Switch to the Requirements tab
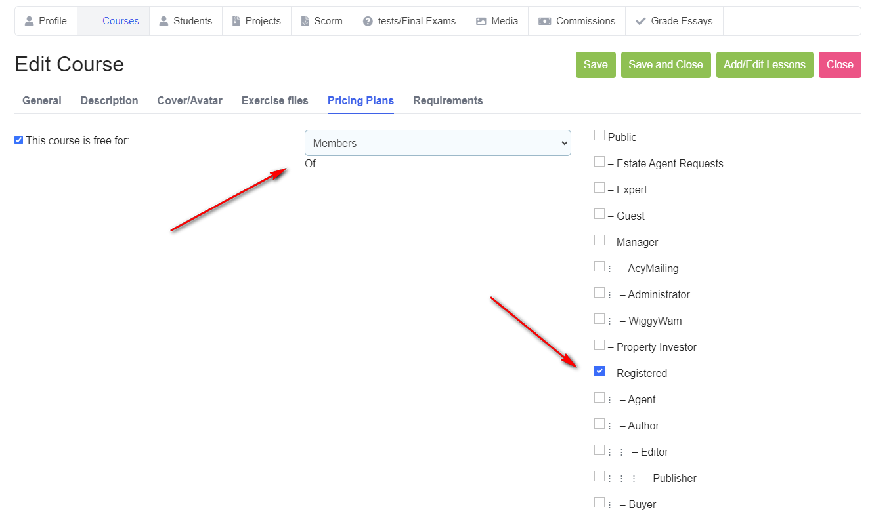The height and width of the screenshot is (516, 870). pos(448,100)
